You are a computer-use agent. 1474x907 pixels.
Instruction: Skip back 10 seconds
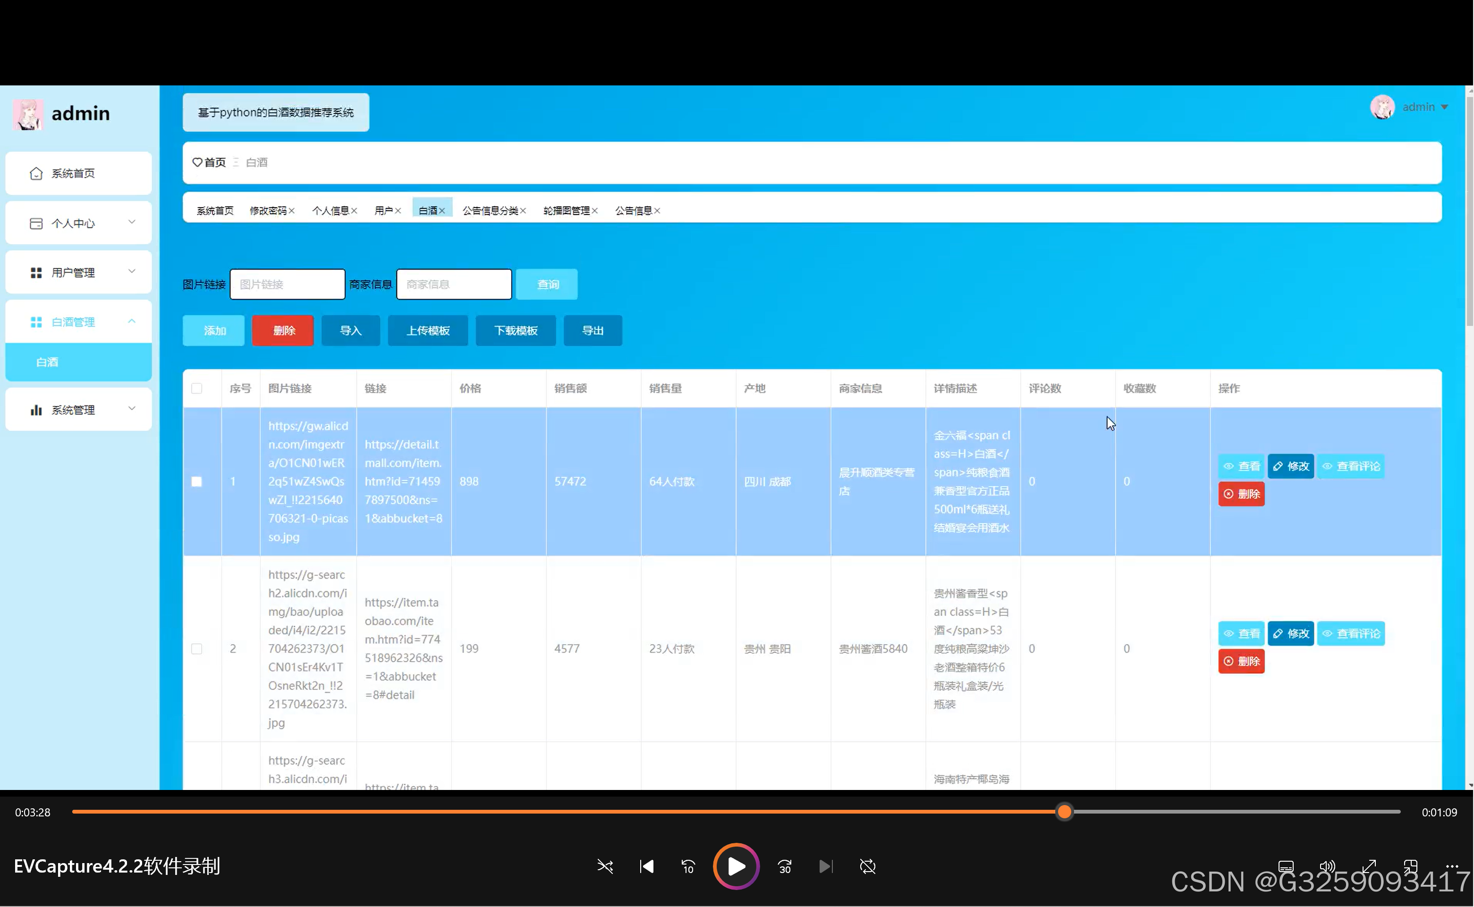(688, 866)
